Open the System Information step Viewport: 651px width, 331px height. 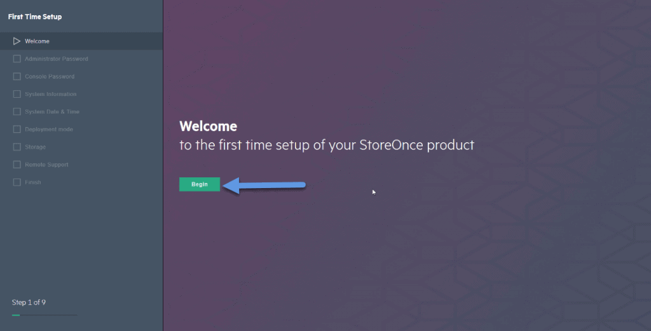click(x=50, y=94)
